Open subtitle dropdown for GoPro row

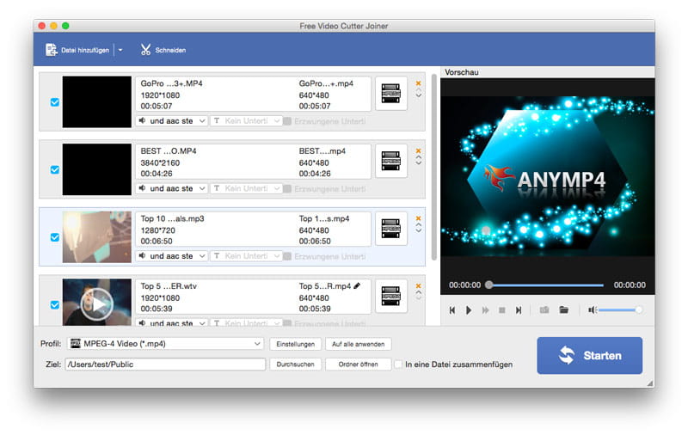click(246, 120)
